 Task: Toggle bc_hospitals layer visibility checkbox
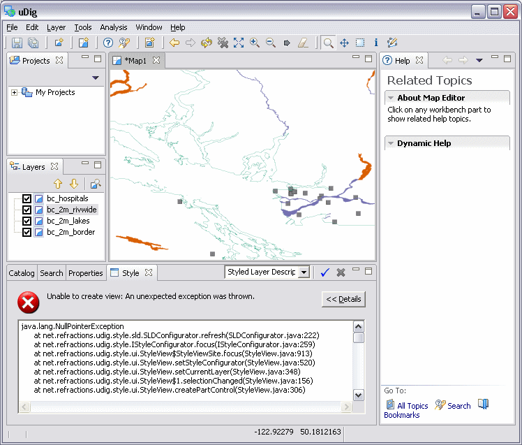click(x=27, y=198)
